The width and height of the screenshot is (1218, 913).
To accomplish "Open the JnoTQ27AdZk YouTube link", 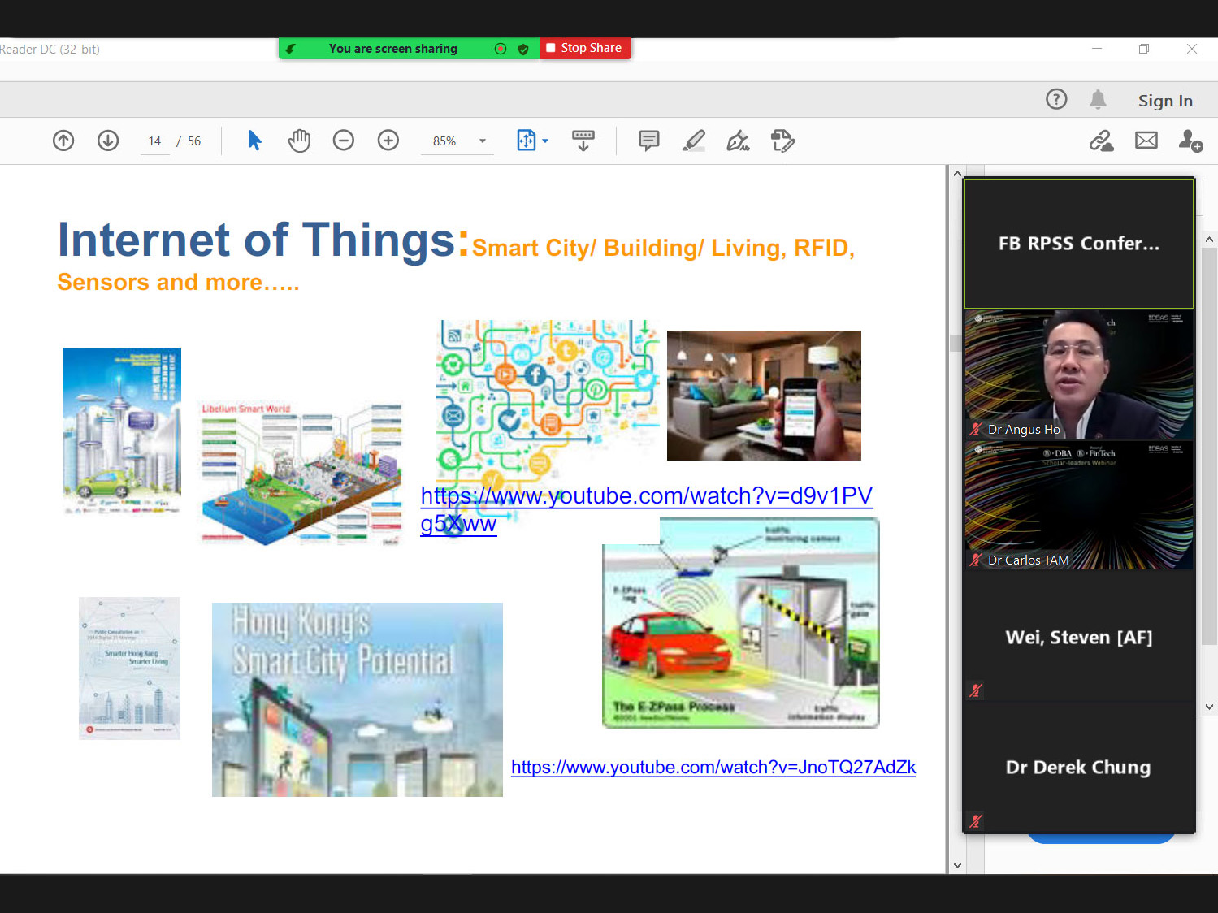I will tap(713, 768).
